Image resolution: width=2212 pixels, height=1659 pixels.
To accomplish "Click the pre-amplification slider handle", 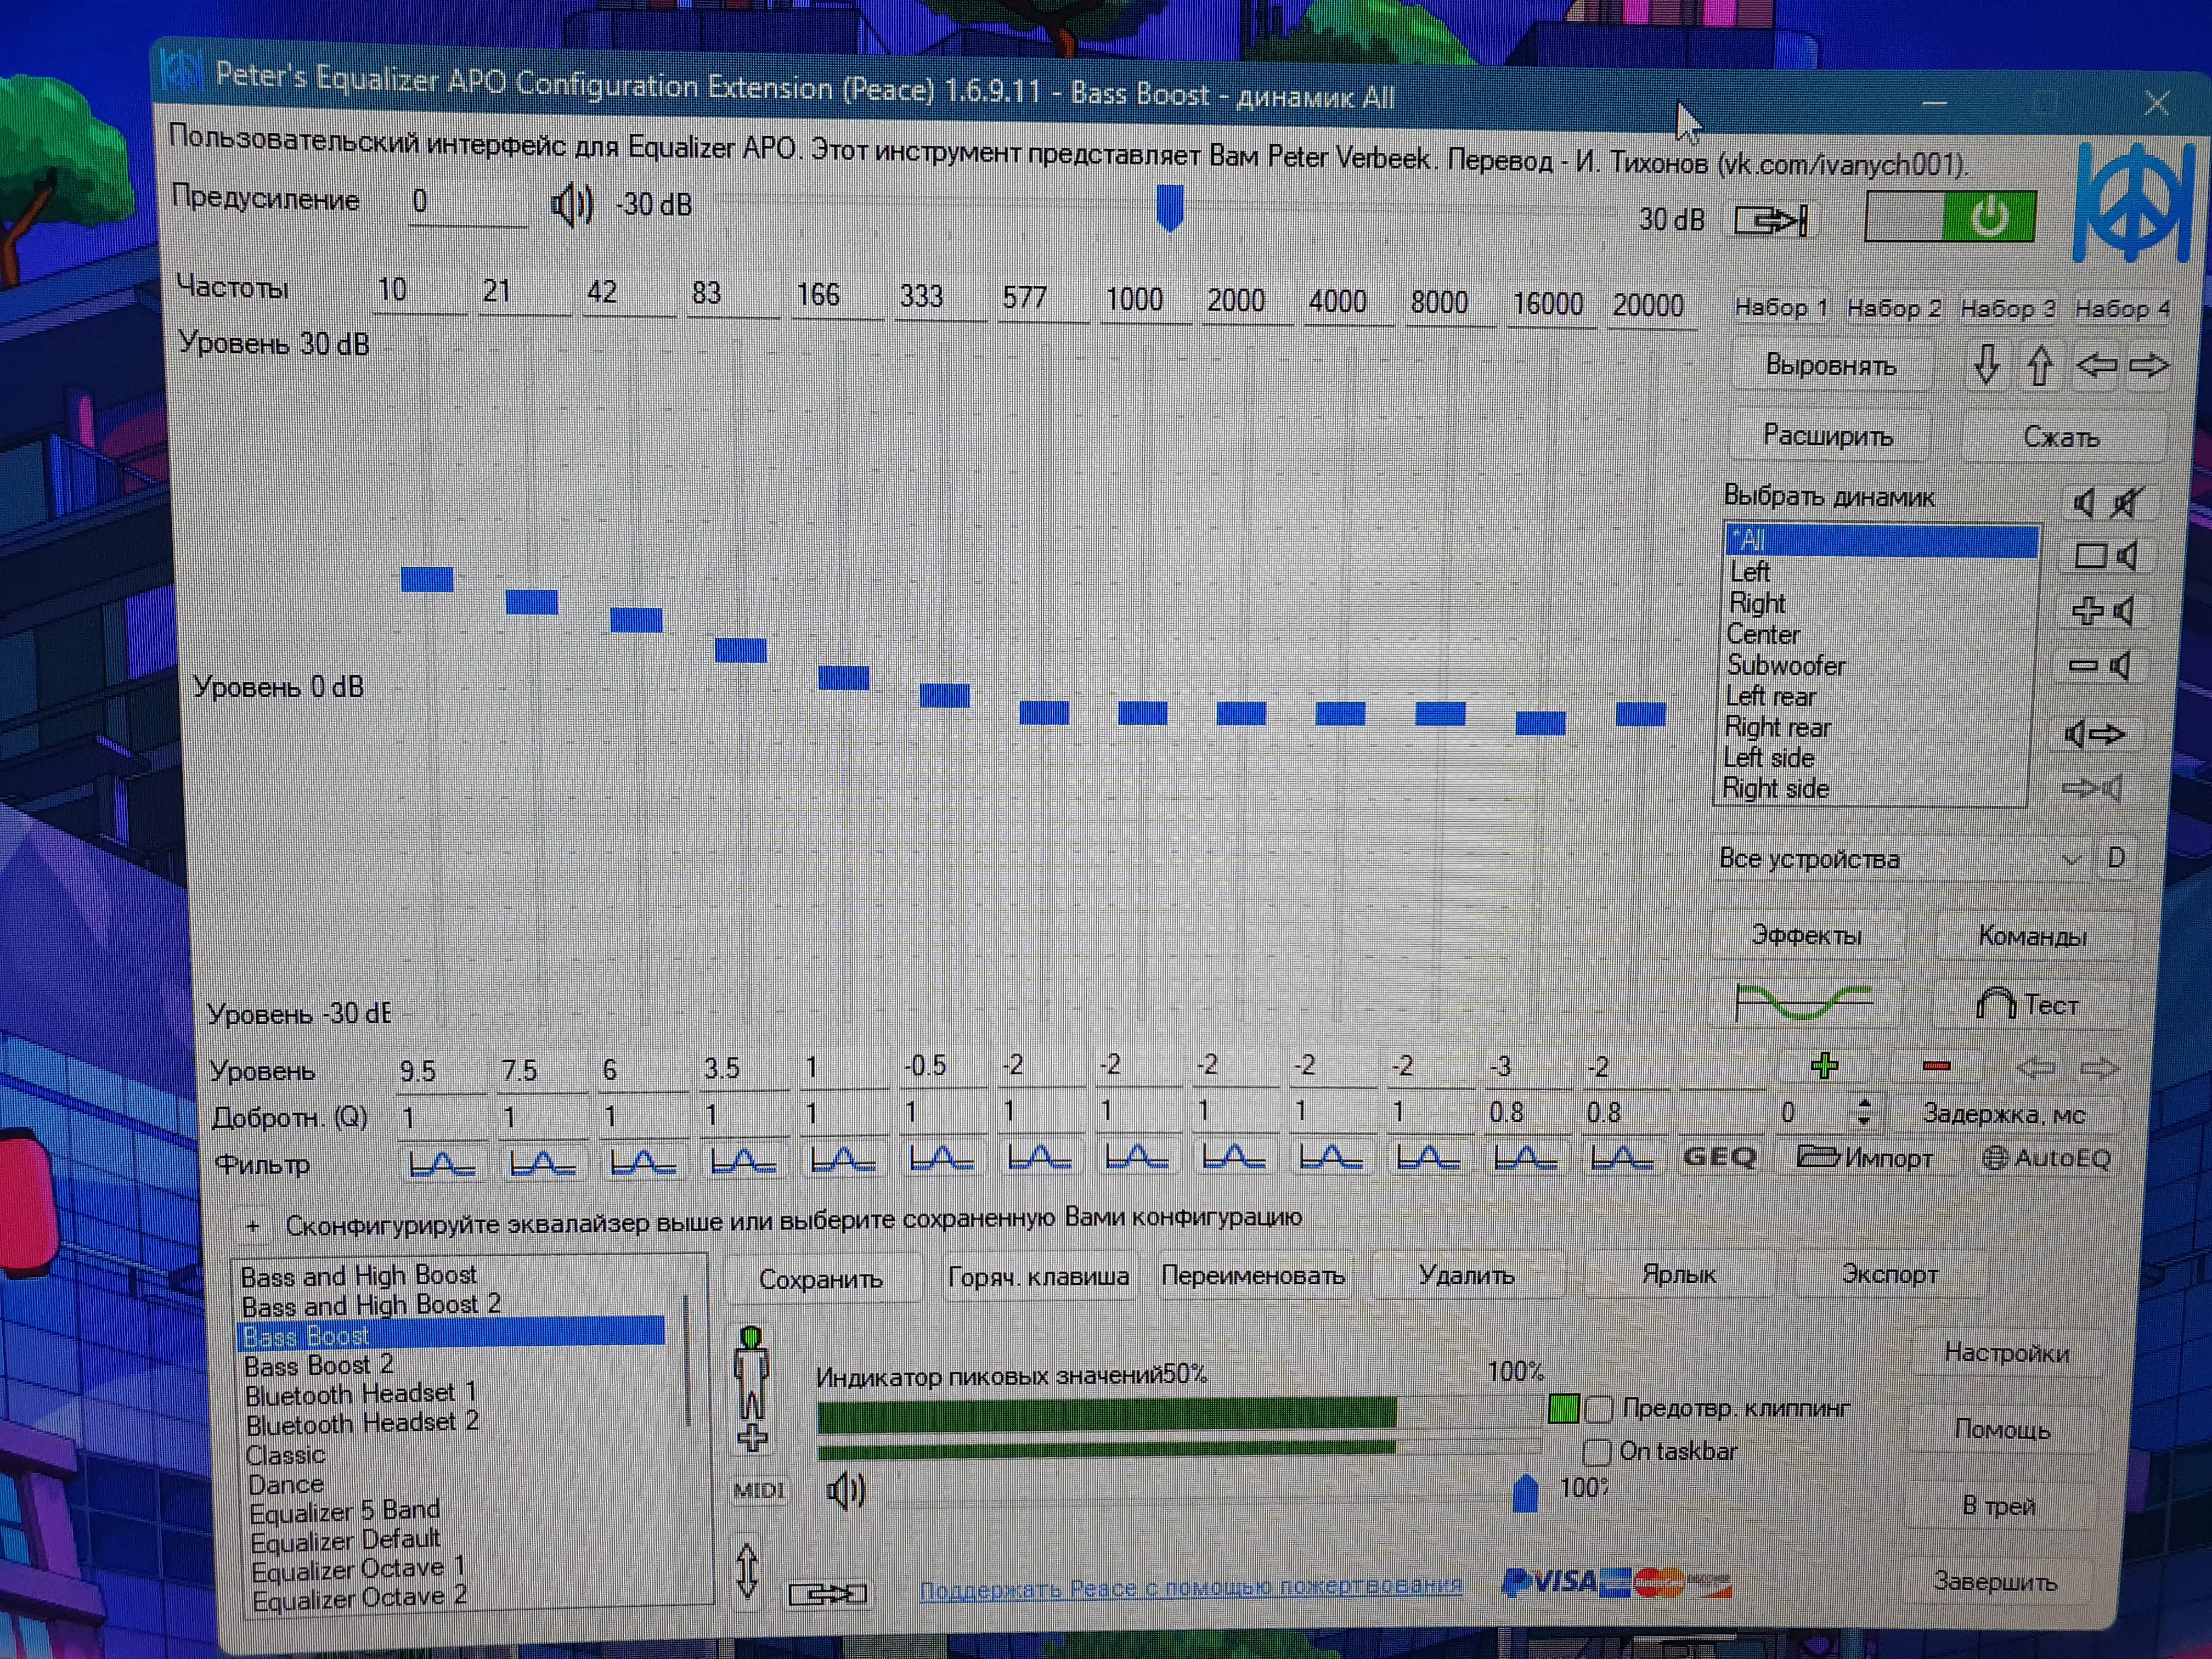I will [x=1170, y=207].
